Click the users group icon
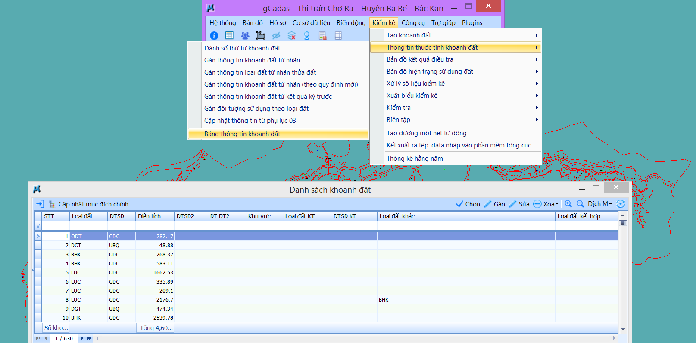 click(x=245, y=36)
